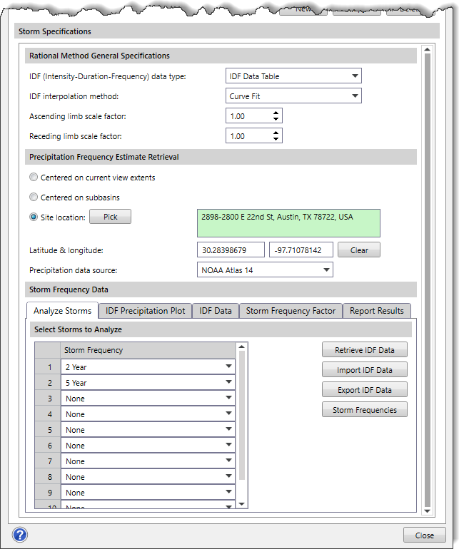Click the main panel vertical scrollbar thumb
459x549 pixels.
pos(427,280)
